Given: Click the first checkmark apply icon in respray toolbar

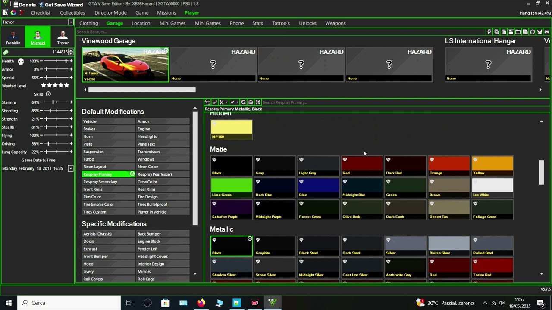Looking at the screenshot, I should (215, 102).
